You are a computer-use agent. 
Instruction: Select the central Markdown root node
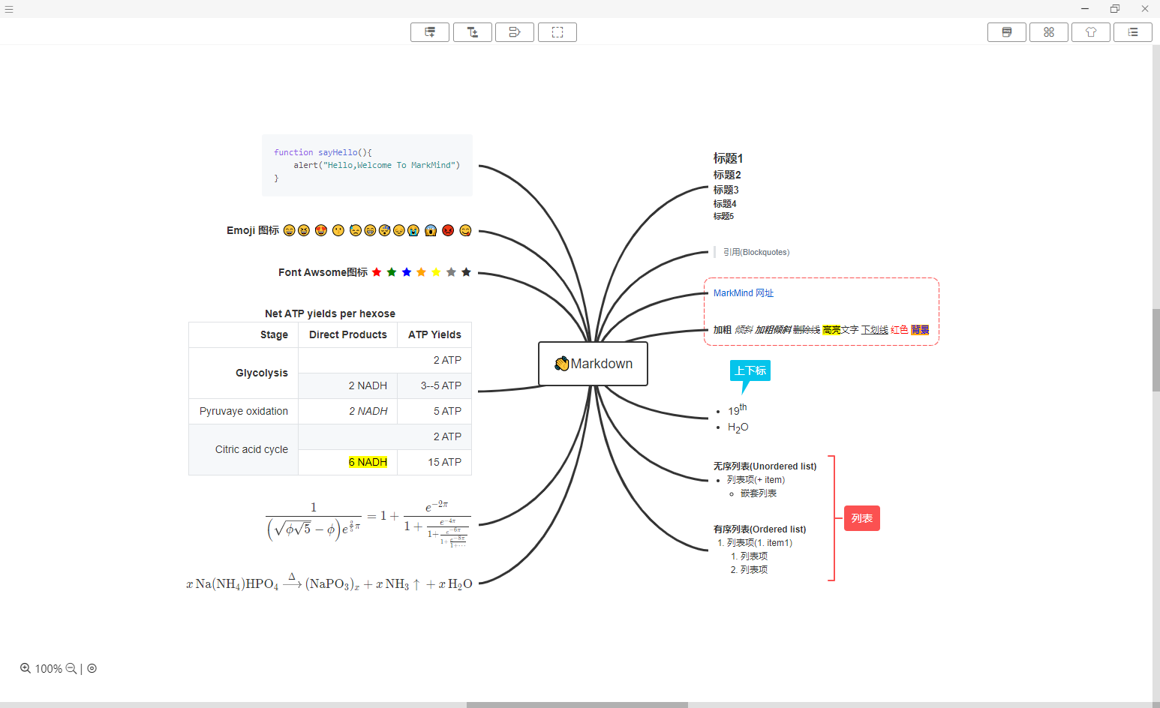[593, 364]
